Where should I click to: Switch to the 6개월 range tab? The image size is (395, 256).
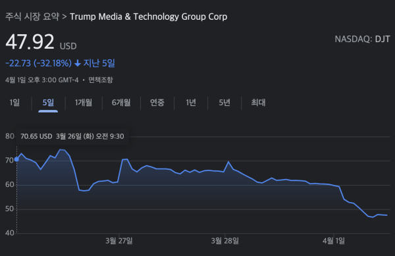tap(121, 103)
